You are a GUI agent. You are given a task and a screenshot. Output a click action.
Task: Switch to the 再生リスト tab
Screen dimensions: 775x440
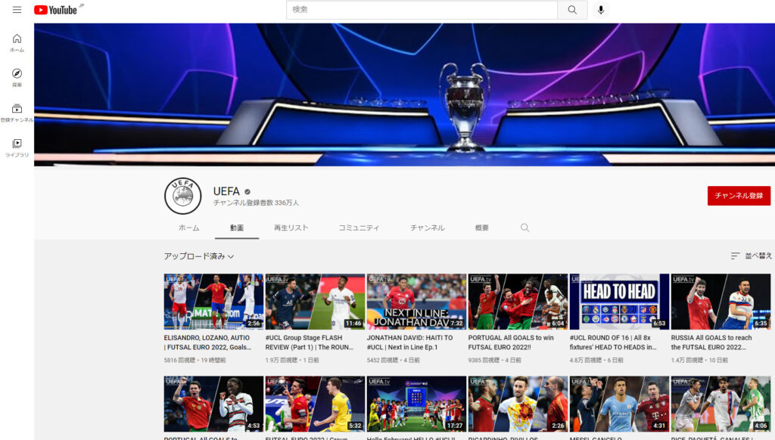[x=291, y=228]
